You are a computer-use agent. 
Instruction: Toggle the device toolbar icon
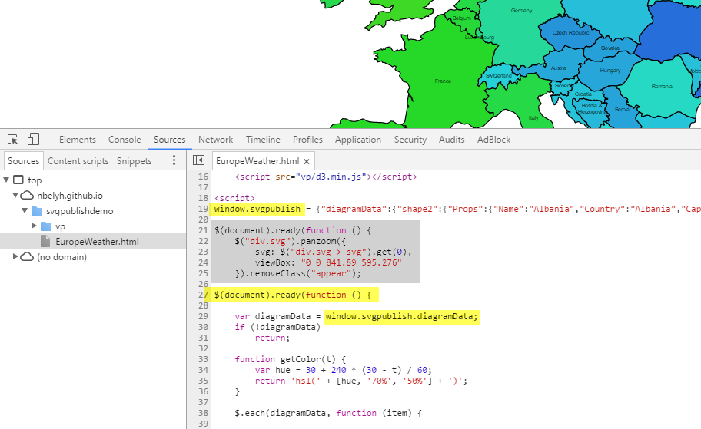tap(34, 139)
